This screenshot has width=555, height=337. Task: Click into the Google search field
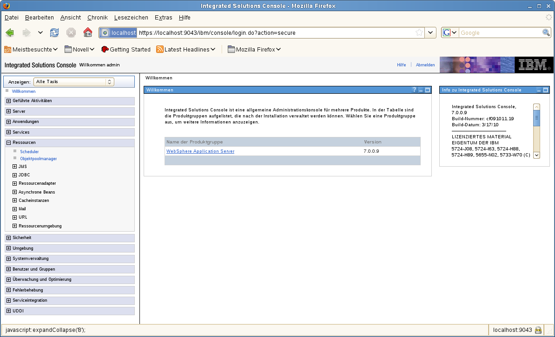coord(500,32)
